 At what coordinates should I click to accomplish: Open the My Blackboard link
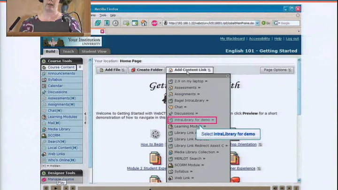[x=232, y=39]
